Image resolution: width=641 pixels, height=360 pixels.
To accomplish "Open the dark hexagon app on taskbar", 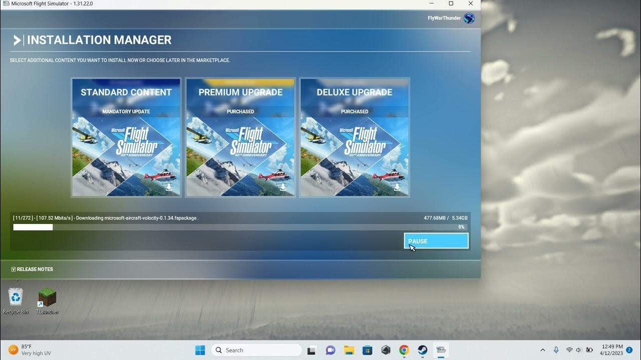I will tap(386, 350).
